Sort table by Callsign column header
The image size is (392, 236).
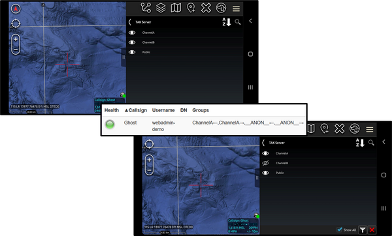[135, 110]
